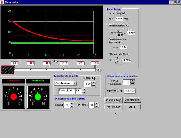Click the round probe icon at fin end
This screenshot has height=138, width=181.
click(99, 70)
